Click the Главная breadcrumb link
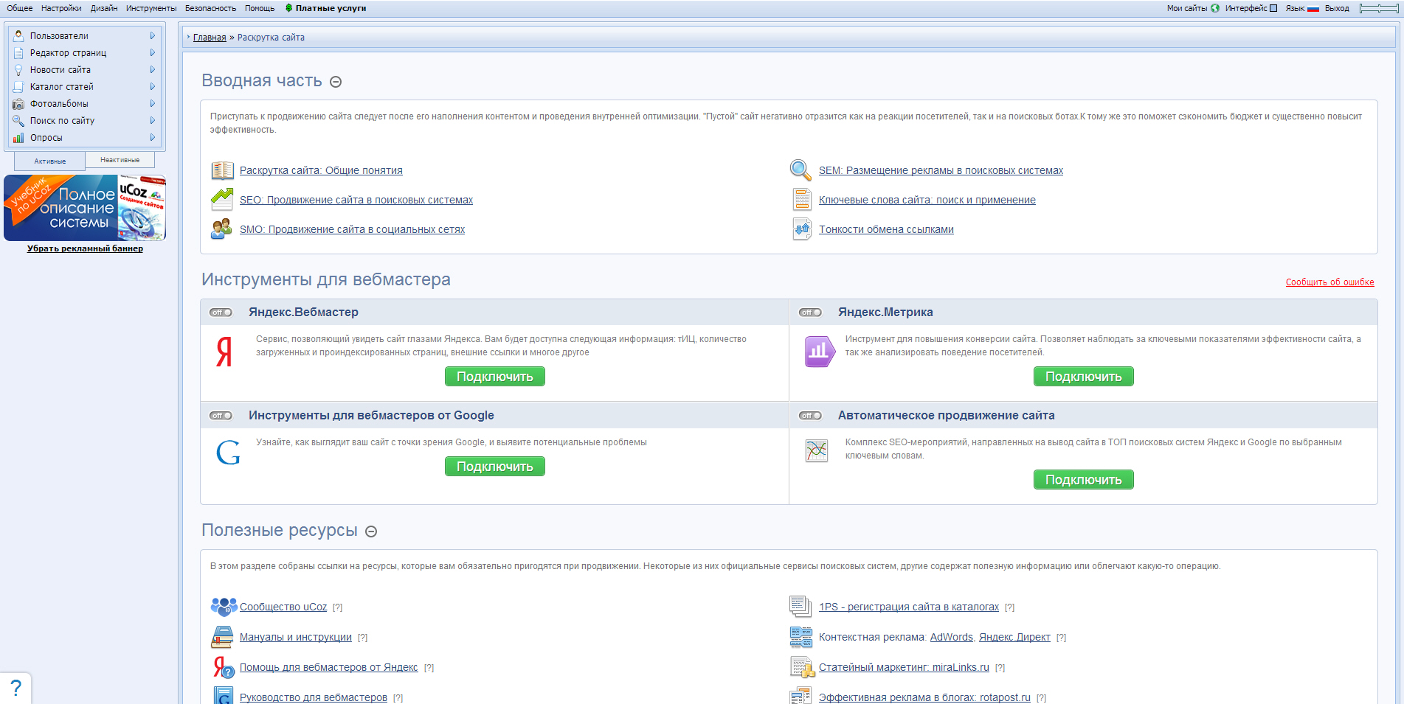Image resolution: width=1404 pixels, height=704 pixels. [210, 38]
